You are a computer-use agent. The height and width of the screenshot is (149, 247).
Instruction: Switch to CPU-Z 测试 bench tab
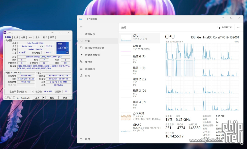click(x=45, y=37)
